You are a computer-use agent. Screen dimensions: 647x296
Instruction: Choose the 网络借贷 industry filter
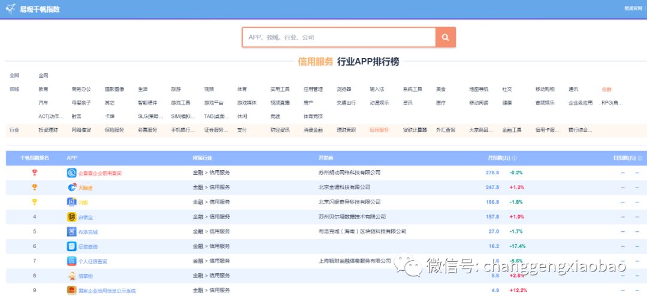click(x=81, y=130)
